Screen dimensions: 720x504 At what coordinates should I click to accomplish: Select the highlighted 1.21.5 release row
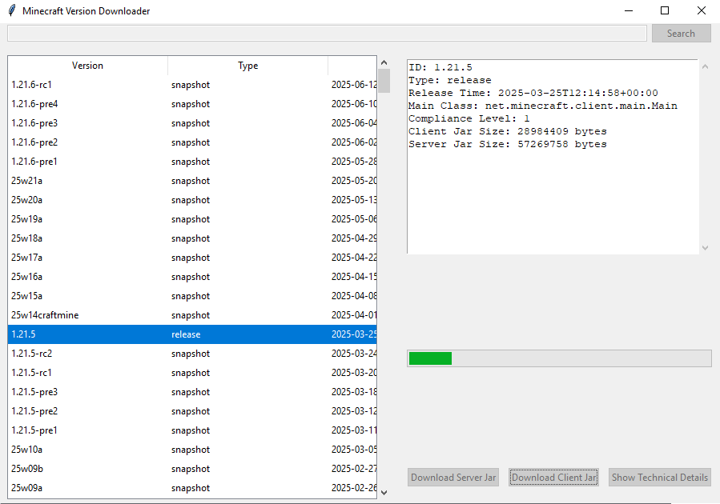(192, 334)
